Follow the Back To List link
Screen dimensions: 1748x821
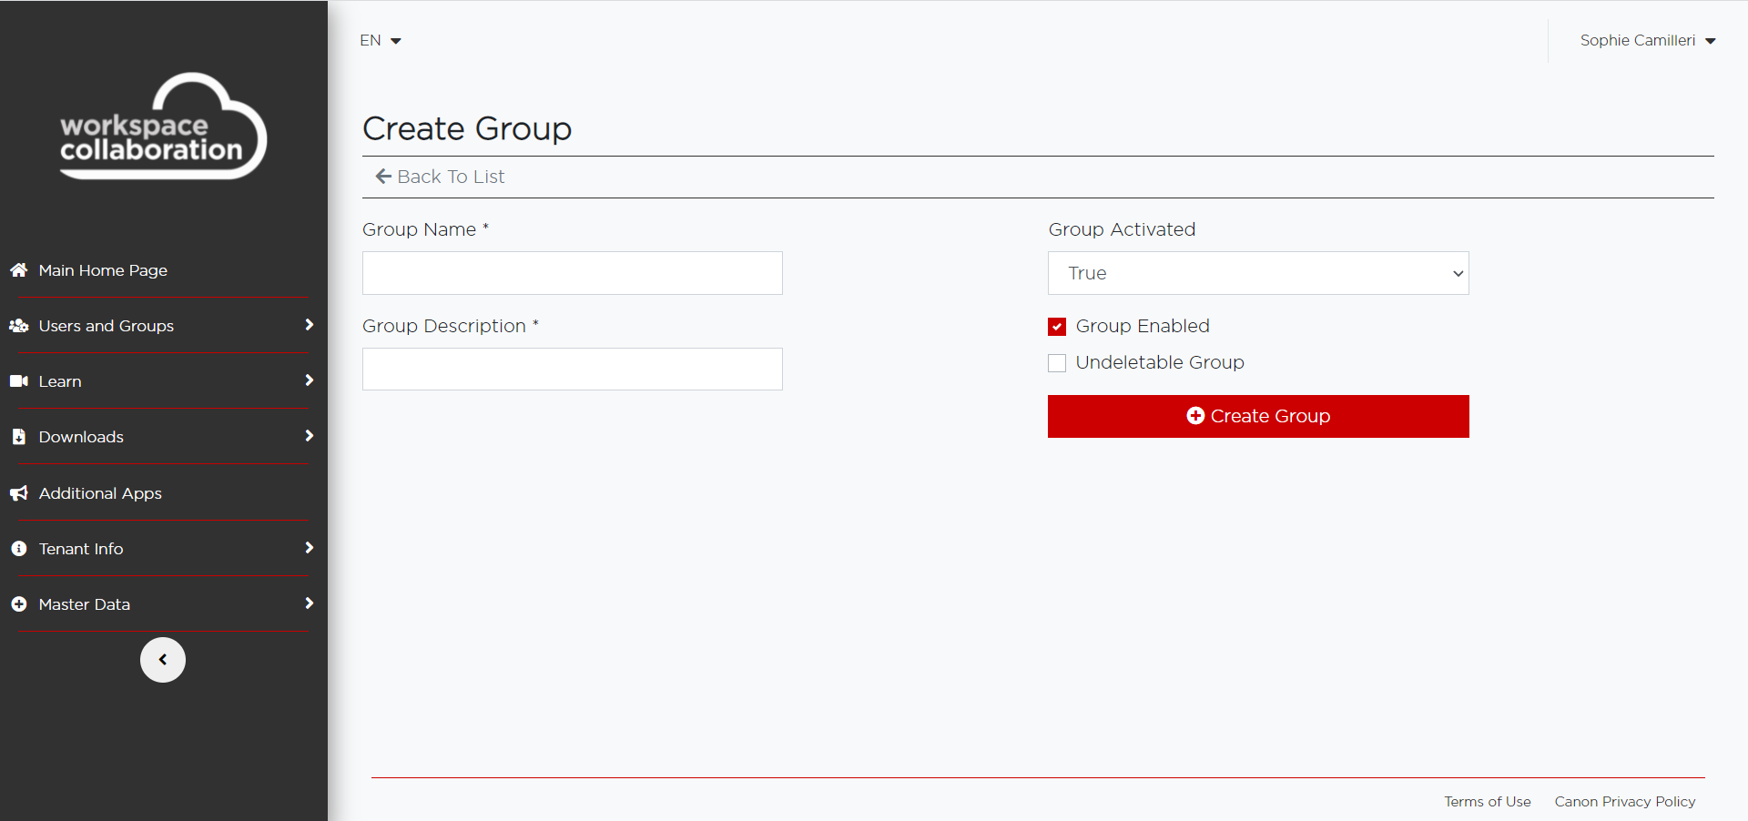441,177
